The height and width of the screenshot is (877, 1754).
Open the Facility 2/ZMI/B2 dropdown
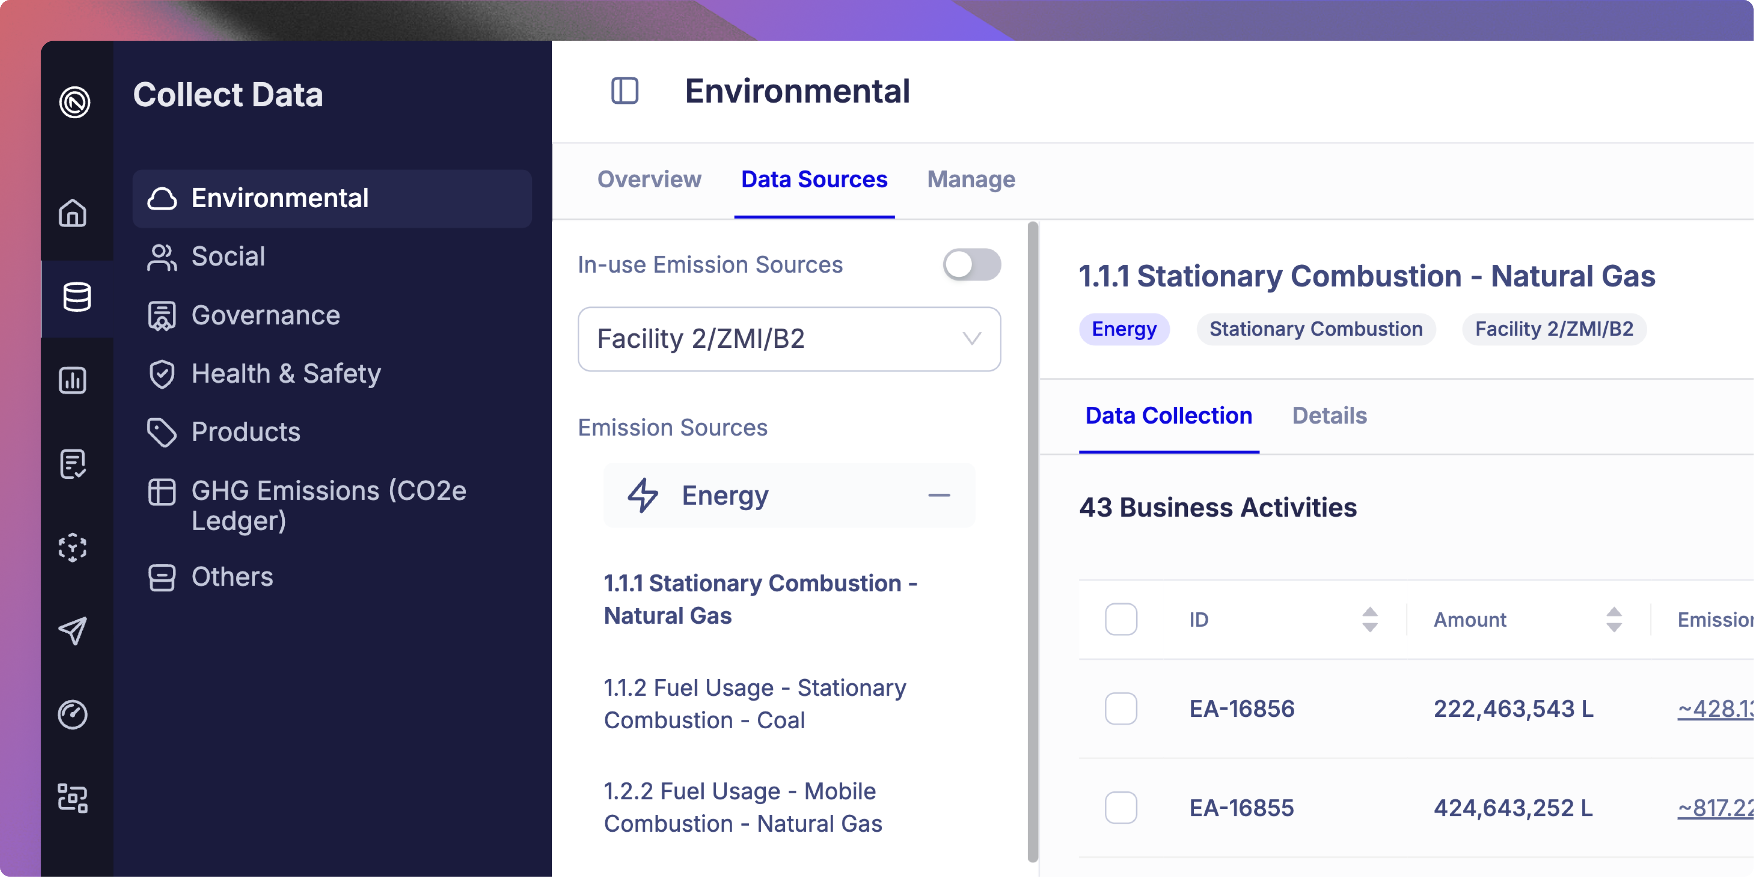click(789, 339)
